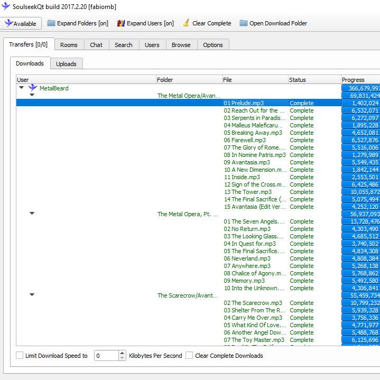Click Complete status of 10 Into the Unknown

coord(302,288)
